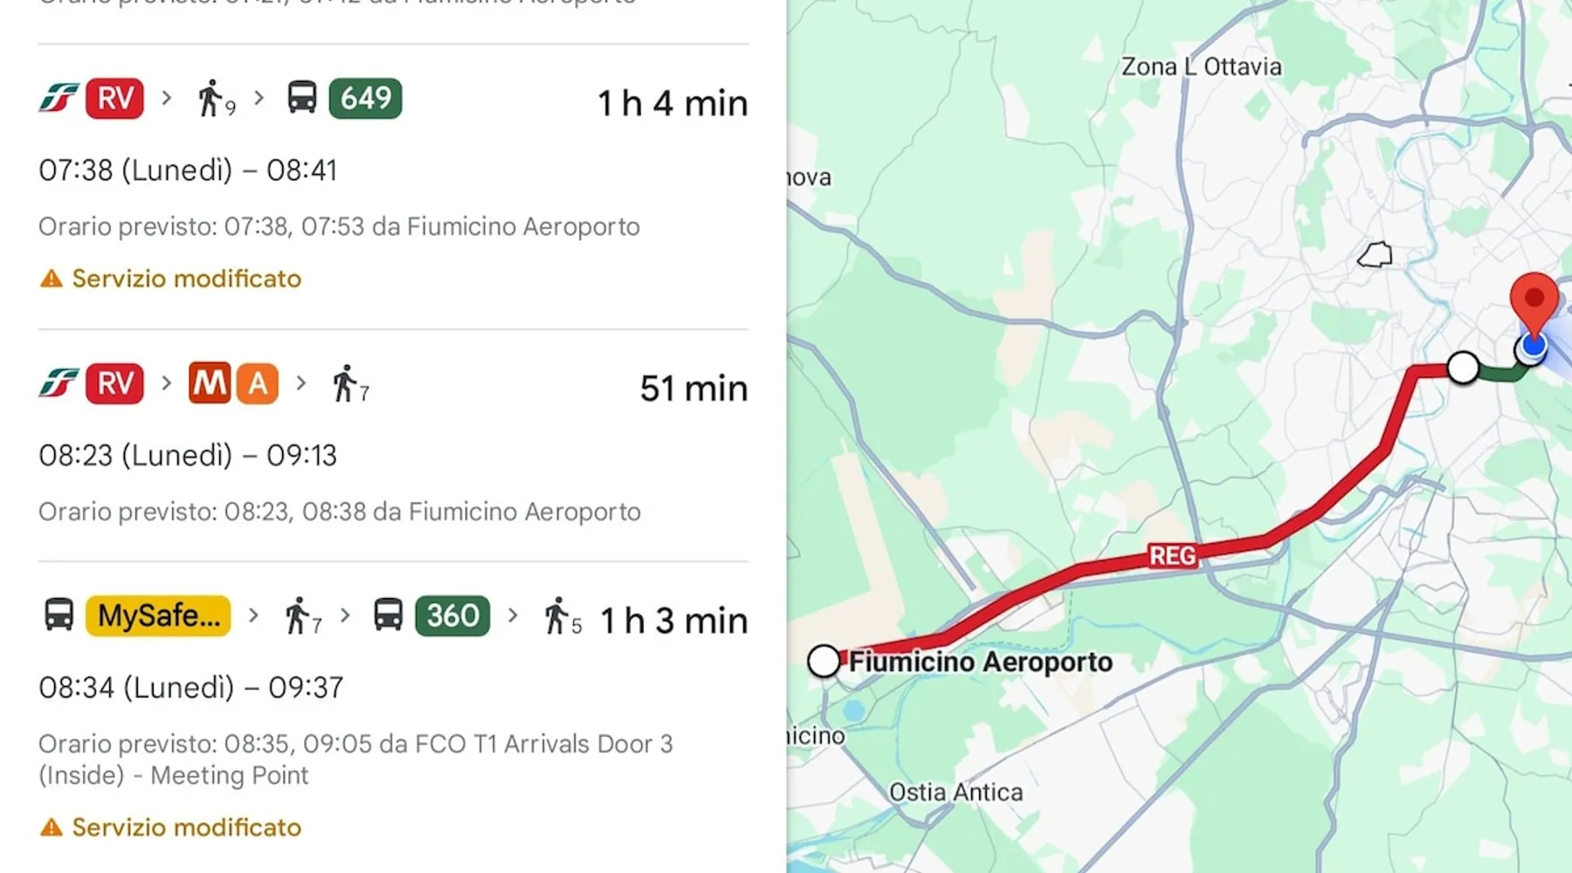
Task: Click the Metro M icon
Action: tap(210, 383)
